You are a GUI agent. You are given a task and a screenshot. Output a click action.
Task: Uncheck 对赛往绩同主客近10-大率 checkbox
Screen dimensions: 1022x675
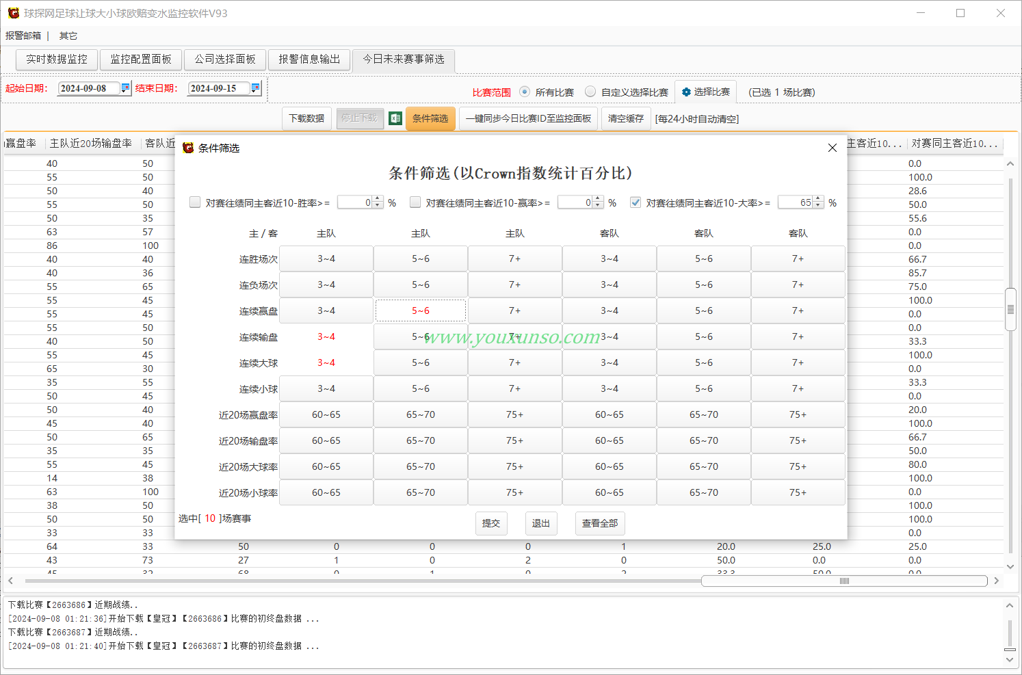[636, 202]
